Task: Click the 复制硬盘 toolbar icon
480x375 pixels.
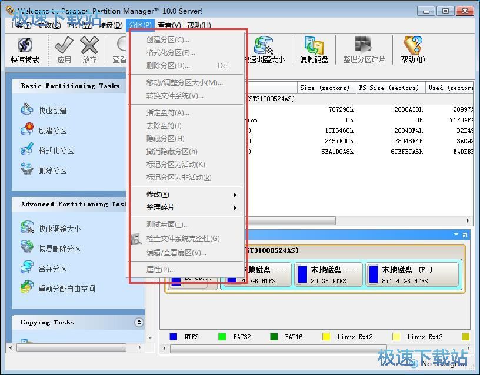Action: [x=314, y=45]
